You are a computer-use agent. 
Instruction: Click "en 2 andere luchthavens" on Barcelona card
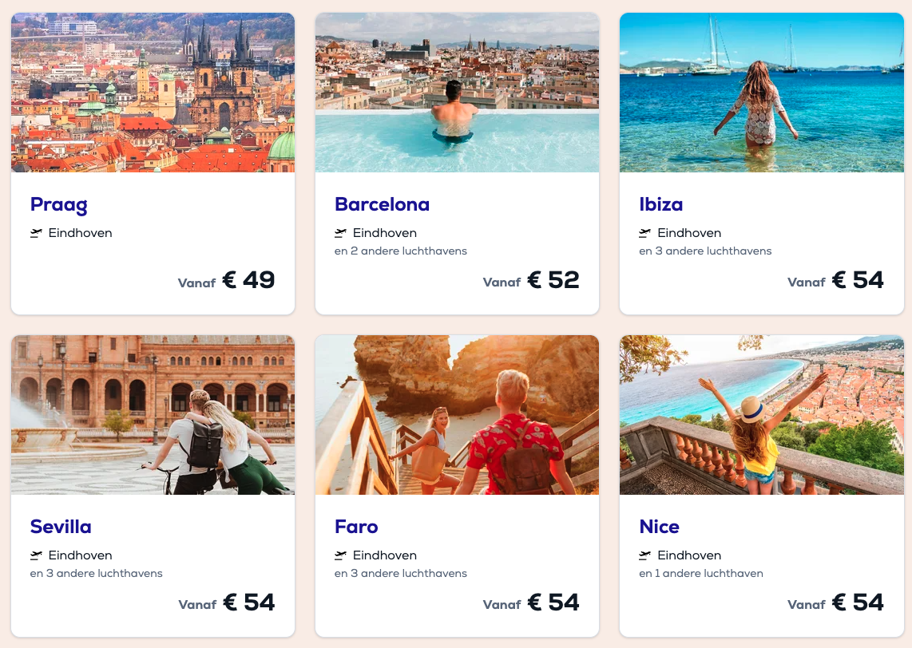coord(401,251)
